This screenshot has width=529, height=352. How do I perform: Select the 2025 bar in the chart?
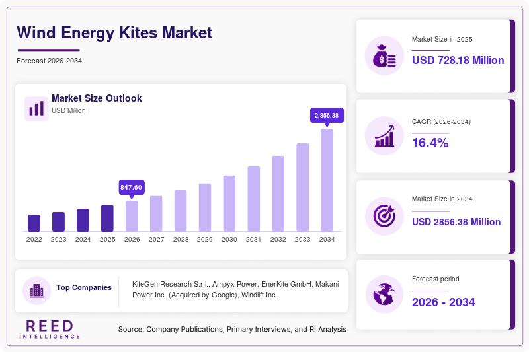[x=107, y=219]
